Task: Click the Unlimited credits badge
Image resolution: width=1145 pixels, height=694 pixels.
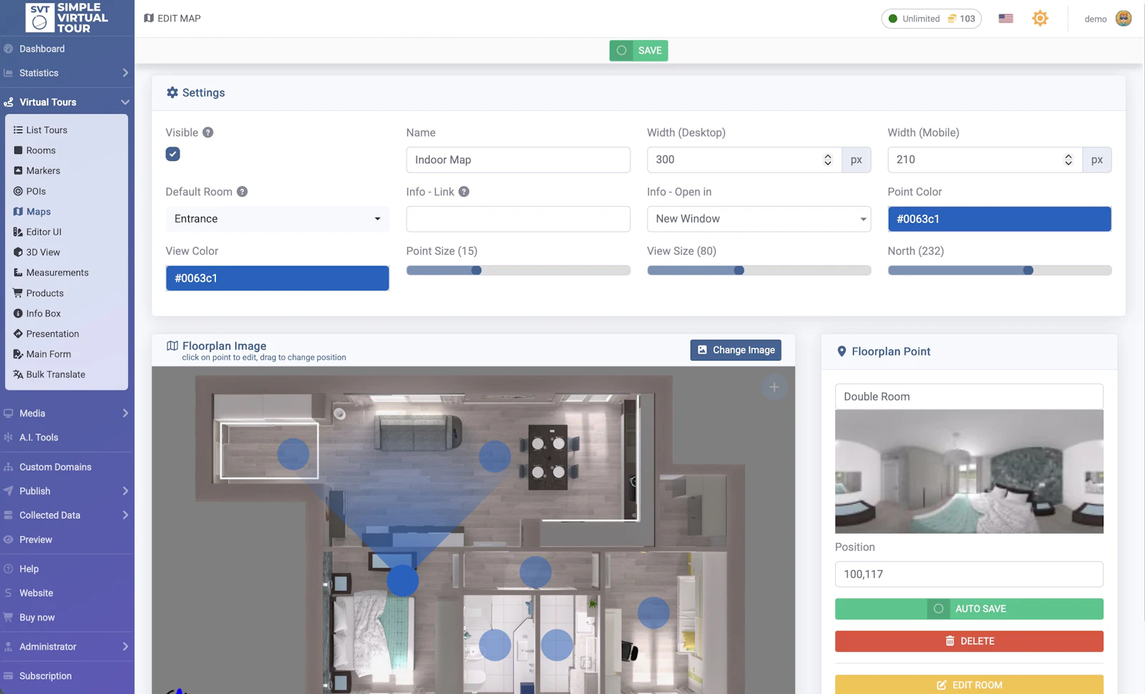Action: click(931, 19)
